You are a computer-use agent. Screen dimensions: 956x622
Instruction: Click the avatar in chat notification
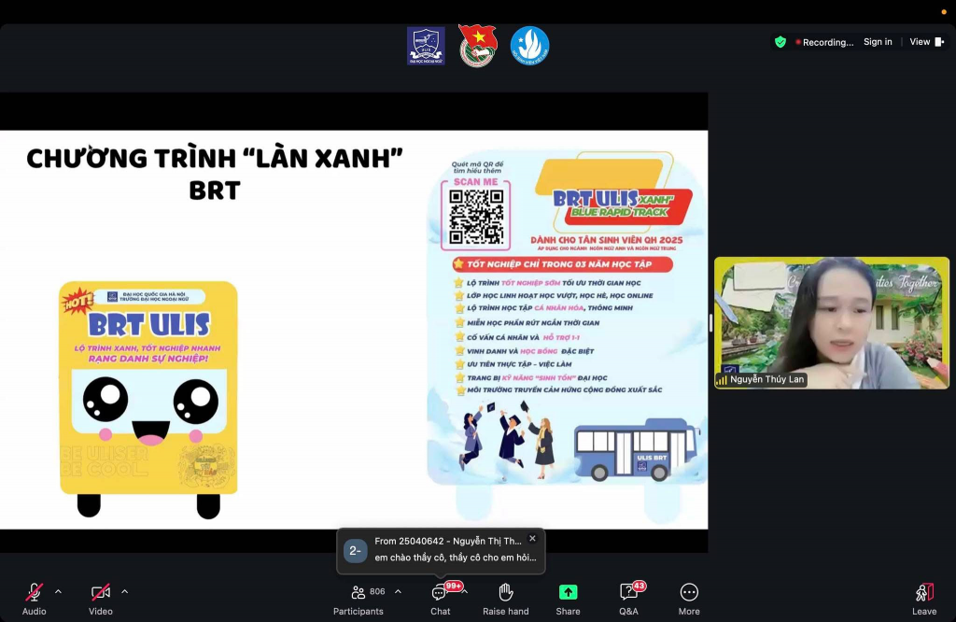[x=356, y=551]
